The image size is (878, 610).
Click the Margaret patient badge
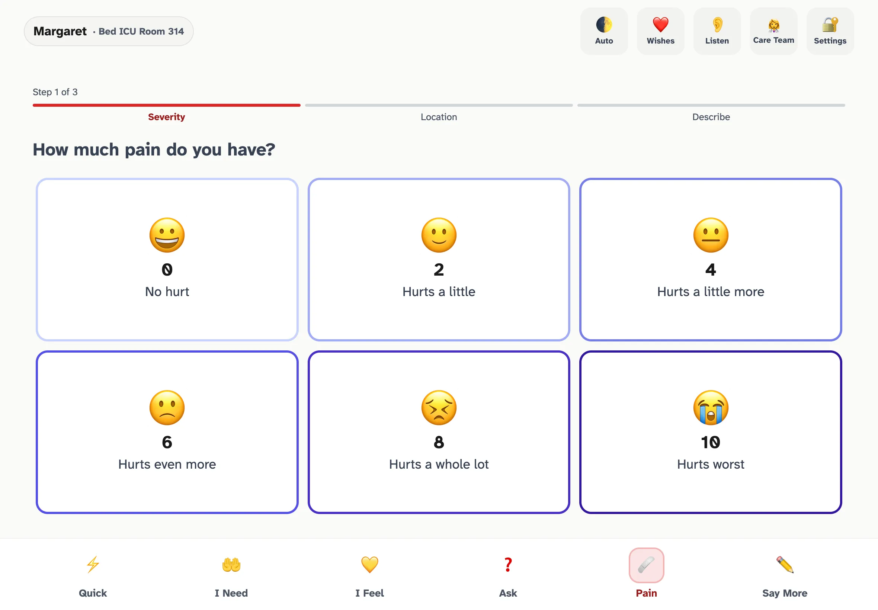[x=109, y=31]
